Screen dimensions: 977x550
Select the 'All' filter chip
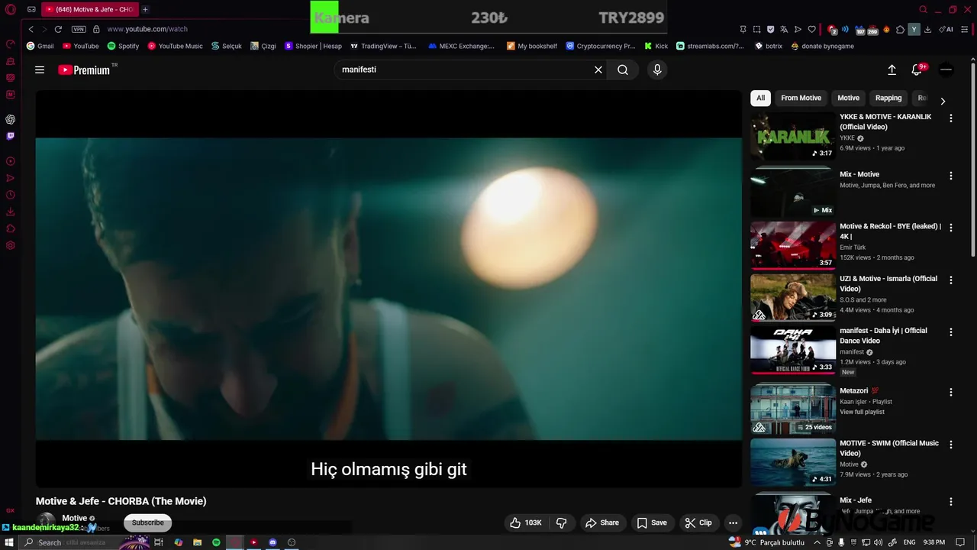[x=760, y=98]
